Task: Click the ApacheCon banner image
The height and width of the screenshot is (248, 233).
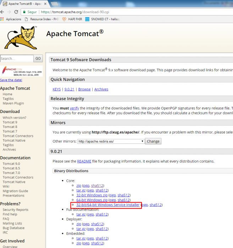Action: coord(21,71)
